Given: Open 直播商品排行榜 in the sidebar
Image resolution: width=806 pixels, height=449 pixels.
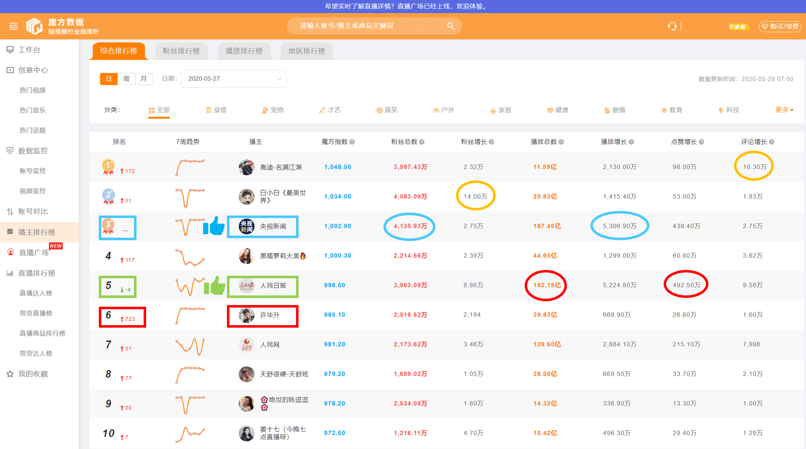Looking at the screenshot, I should 42,333.
